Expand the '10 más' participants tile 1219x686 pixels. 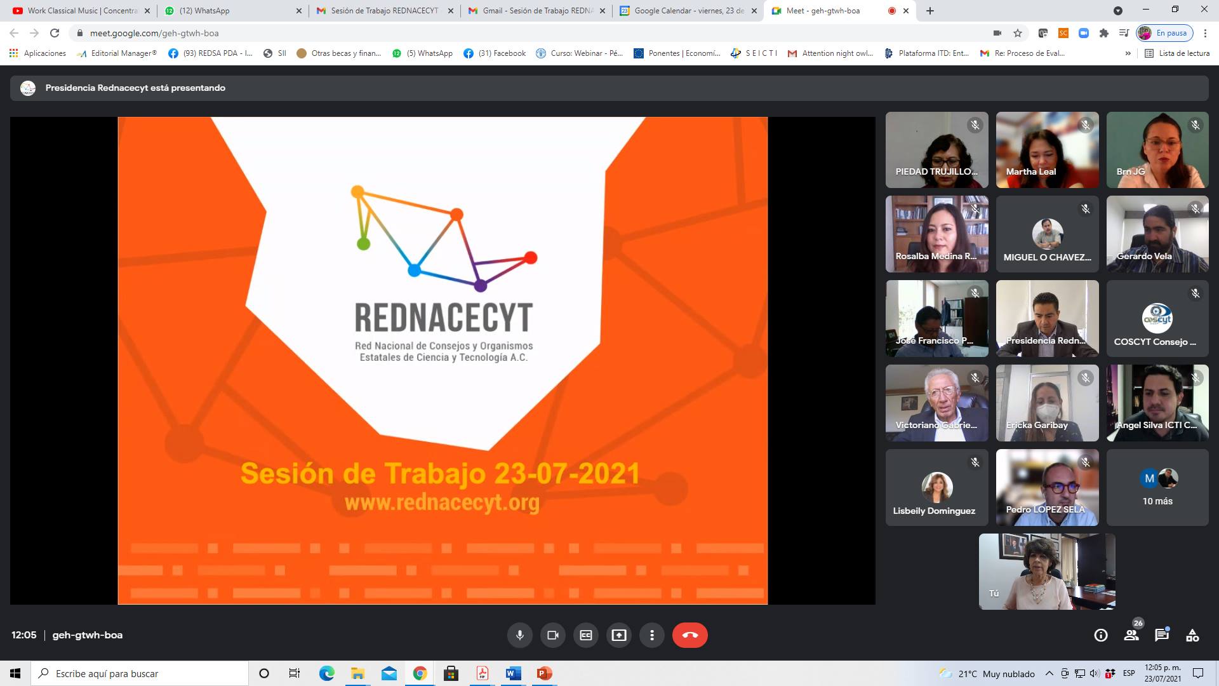(1157, 488)
